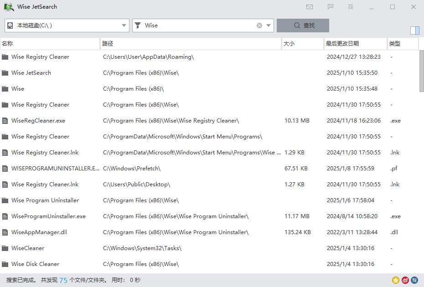The height and width of the screenshot is (287, 424).
Task: Click the .pf type cell
Action: click(x=394, y=169)
